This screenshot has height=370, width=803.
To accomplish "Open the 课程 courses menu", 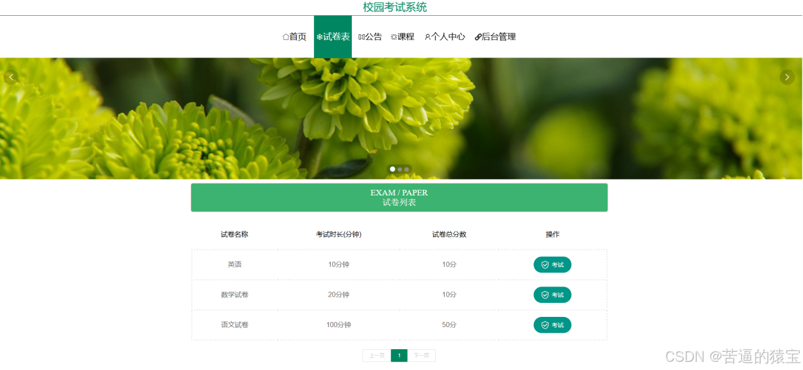I will point(402,37).
